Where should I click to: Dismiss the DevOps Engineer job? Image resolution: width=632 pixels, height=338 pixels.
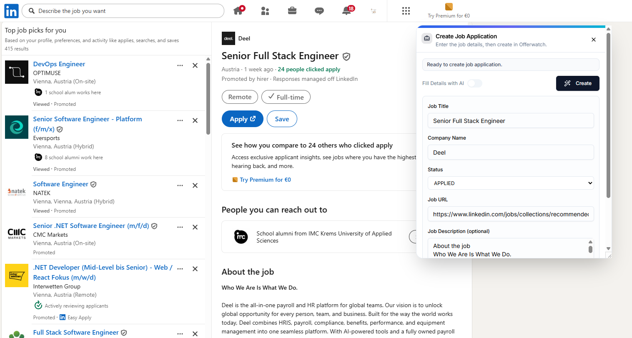click(195, 65)
